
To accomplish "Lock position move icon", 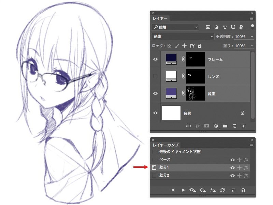I will [184, 46].
